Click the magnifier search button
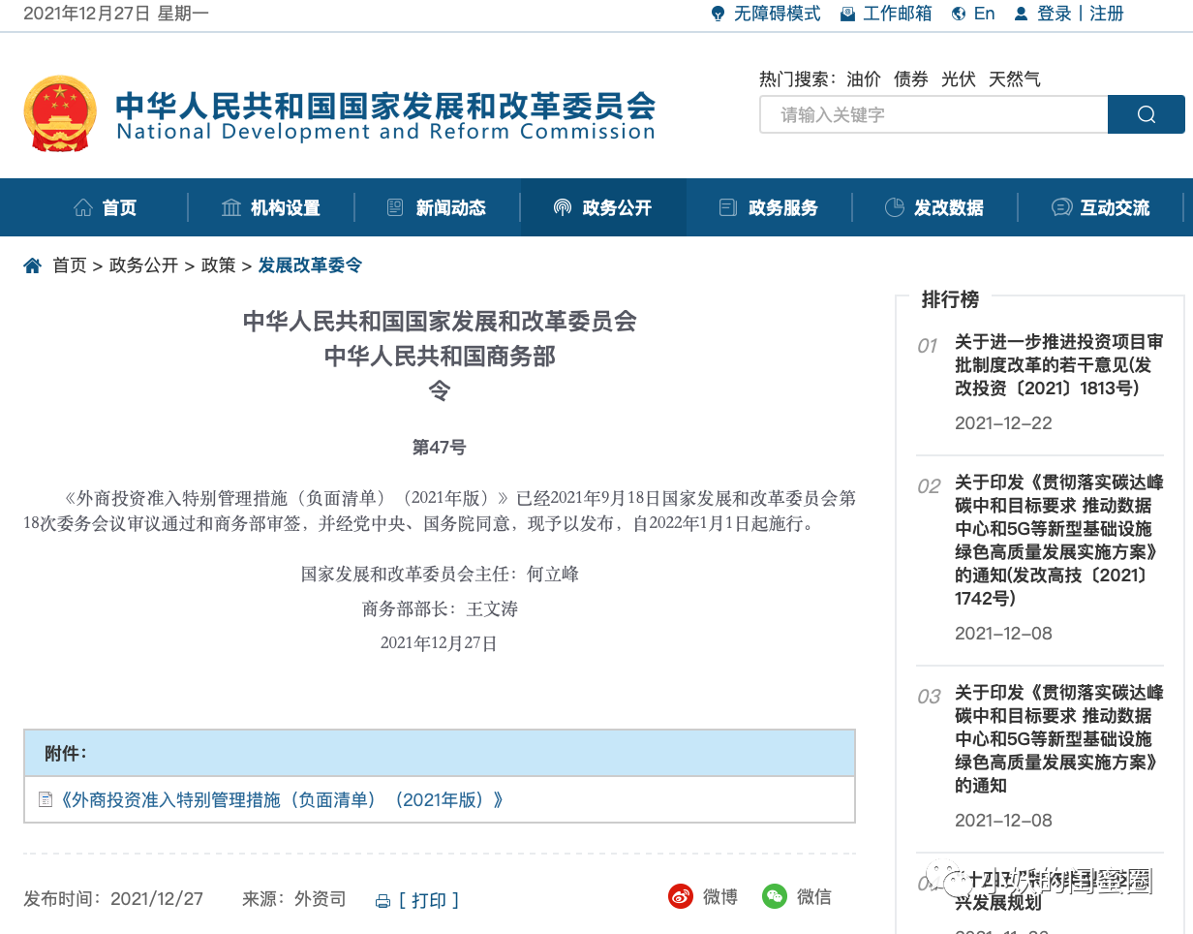The image size is (1193, 934). pos(1146,114)
